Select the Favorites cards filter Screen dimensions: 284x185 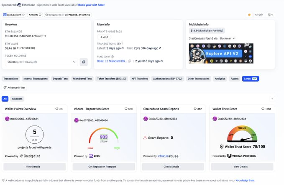[17, 99]
